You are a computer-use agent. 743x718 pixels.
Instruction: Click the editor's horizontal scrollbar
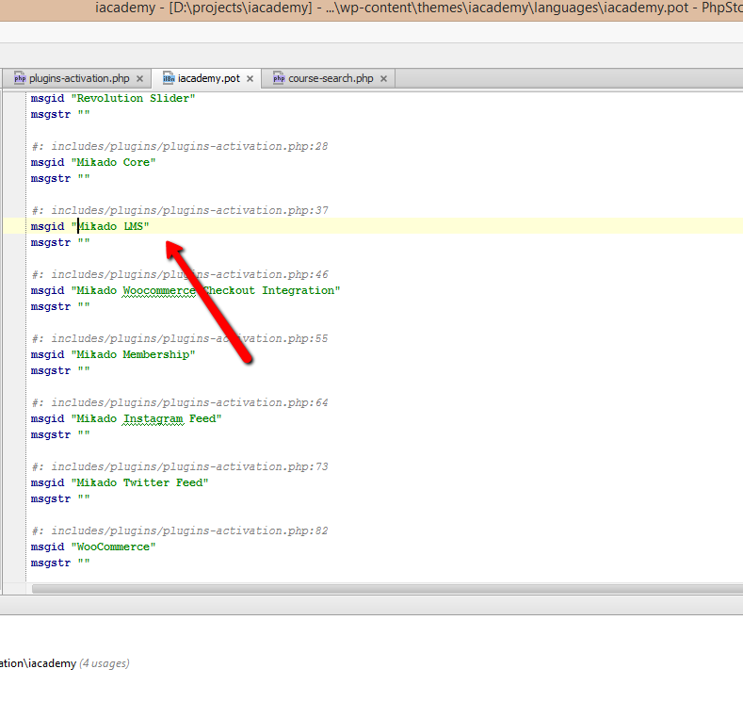(377, 589)
